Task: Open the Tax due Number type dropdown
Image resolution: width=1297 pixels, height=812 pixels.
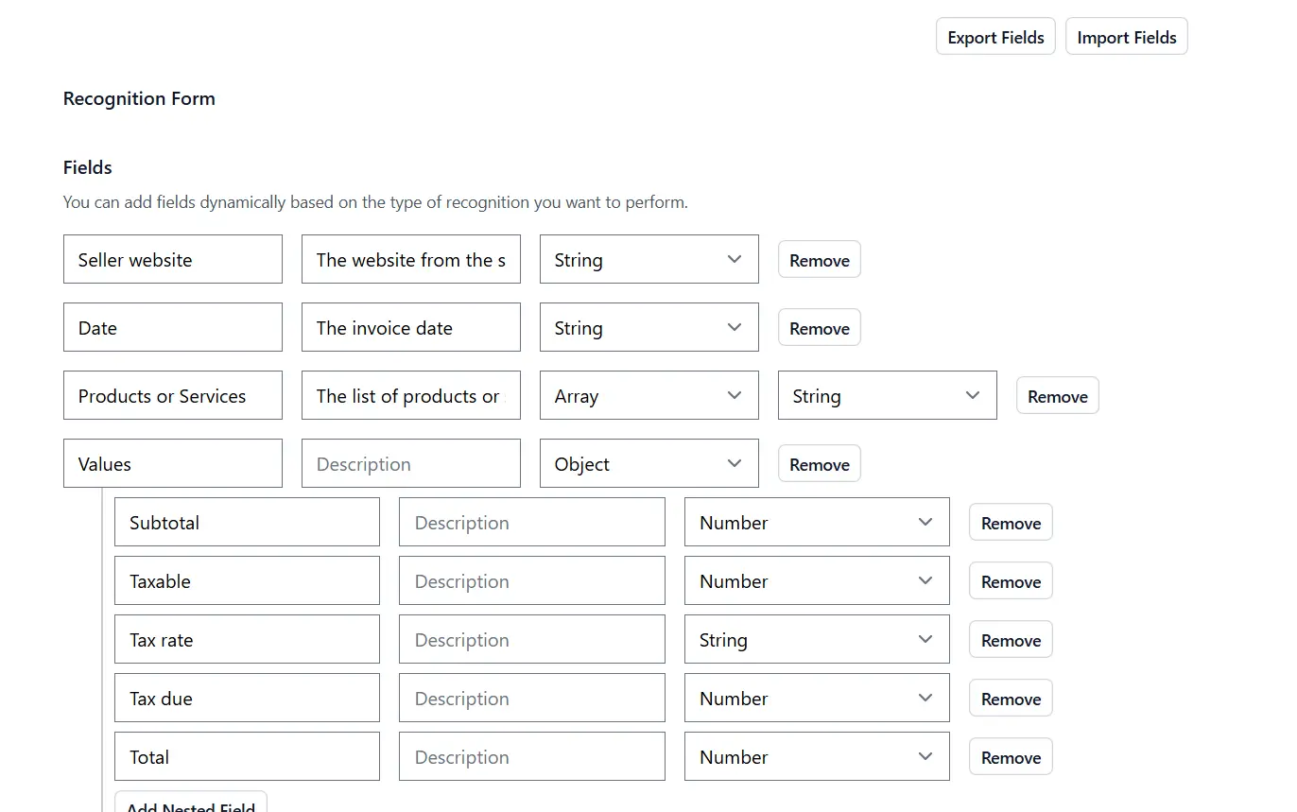Action: click(x=816, y=698)
